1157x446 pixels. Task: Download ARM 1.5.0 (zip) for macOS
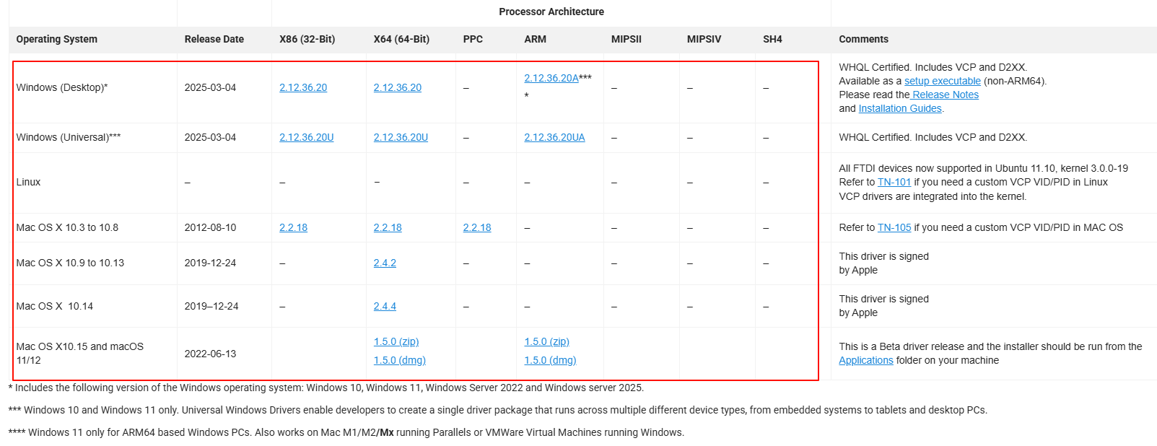pos(546,341)
